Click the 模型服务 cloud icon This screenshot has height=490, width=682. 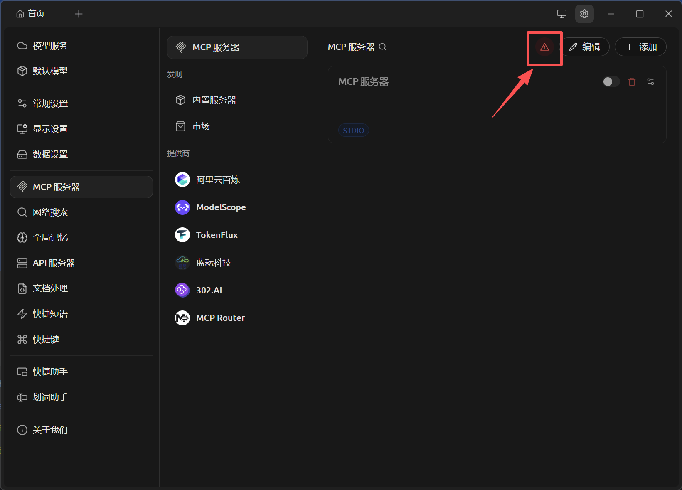22,46
